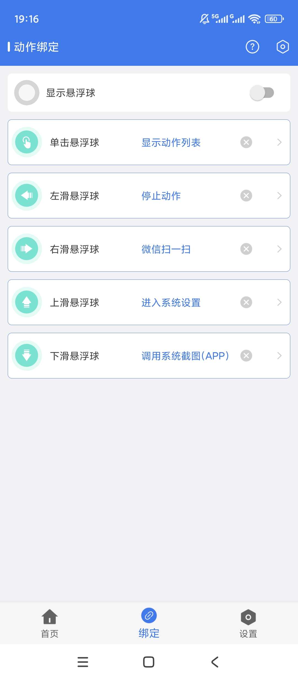298x680 pixels.
Task: Expand the 下滑悬浮球 row chevron
Action: point(279,355)
